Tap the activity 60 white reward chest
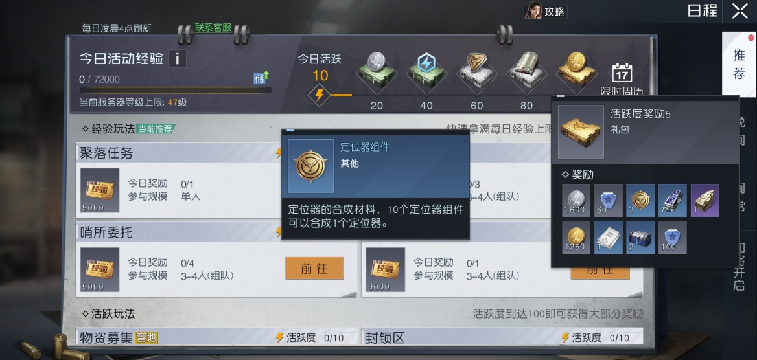Viewport: 757px width, 360px height. click(x=476, y=73)
